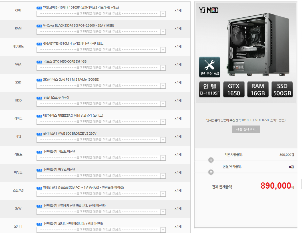Expand the SSD option dropdown
Viewport: 302px width, 233px height.
[101, 86]
